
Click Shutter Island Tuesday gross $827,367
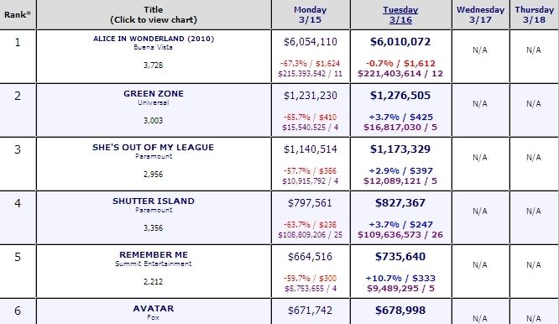[x=400, y=203]
